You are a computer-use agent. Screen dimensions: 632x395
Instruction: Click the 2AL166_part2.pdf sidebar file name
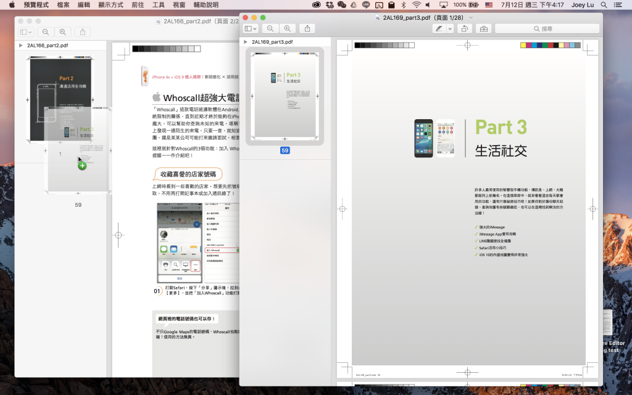pyautogui.click(x=48, y=46)
